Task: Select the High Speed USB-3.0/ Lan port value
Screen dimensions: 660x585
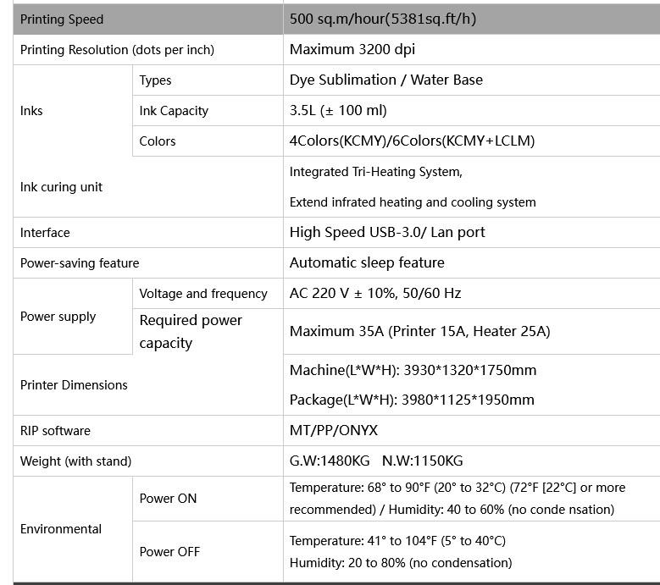Action: point(387,232)
